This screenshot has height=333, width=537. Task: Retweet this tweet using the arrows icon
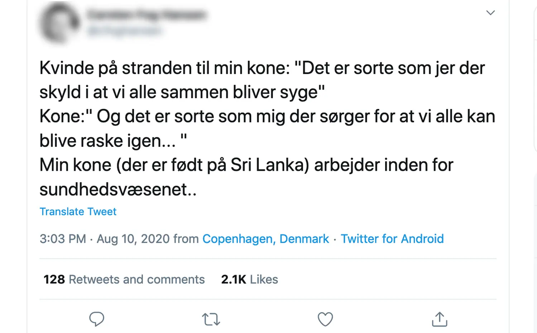tap(211, 319)
